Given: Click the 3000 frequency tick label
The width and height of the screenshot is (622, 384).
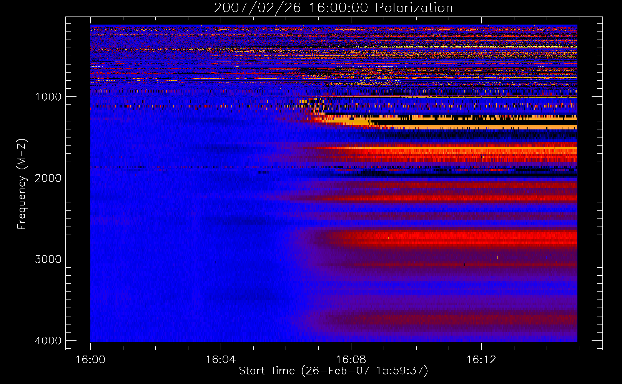Looking at the screenshot, I should [x=48, y=259].
